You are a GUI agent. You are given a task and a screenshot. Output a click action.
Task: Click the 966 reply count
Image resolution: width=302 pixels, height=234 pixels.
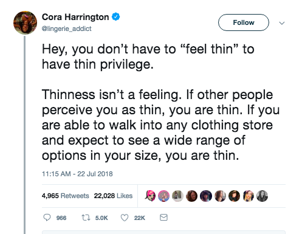(61, 218)
